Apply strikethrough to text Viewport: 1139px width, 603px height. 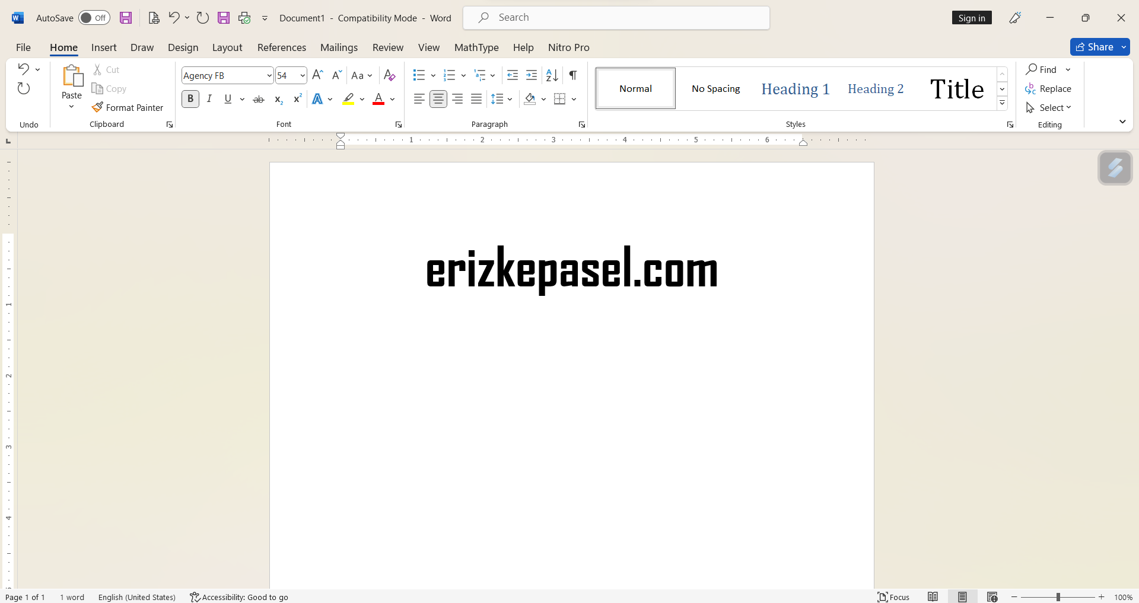pos(258,99)
